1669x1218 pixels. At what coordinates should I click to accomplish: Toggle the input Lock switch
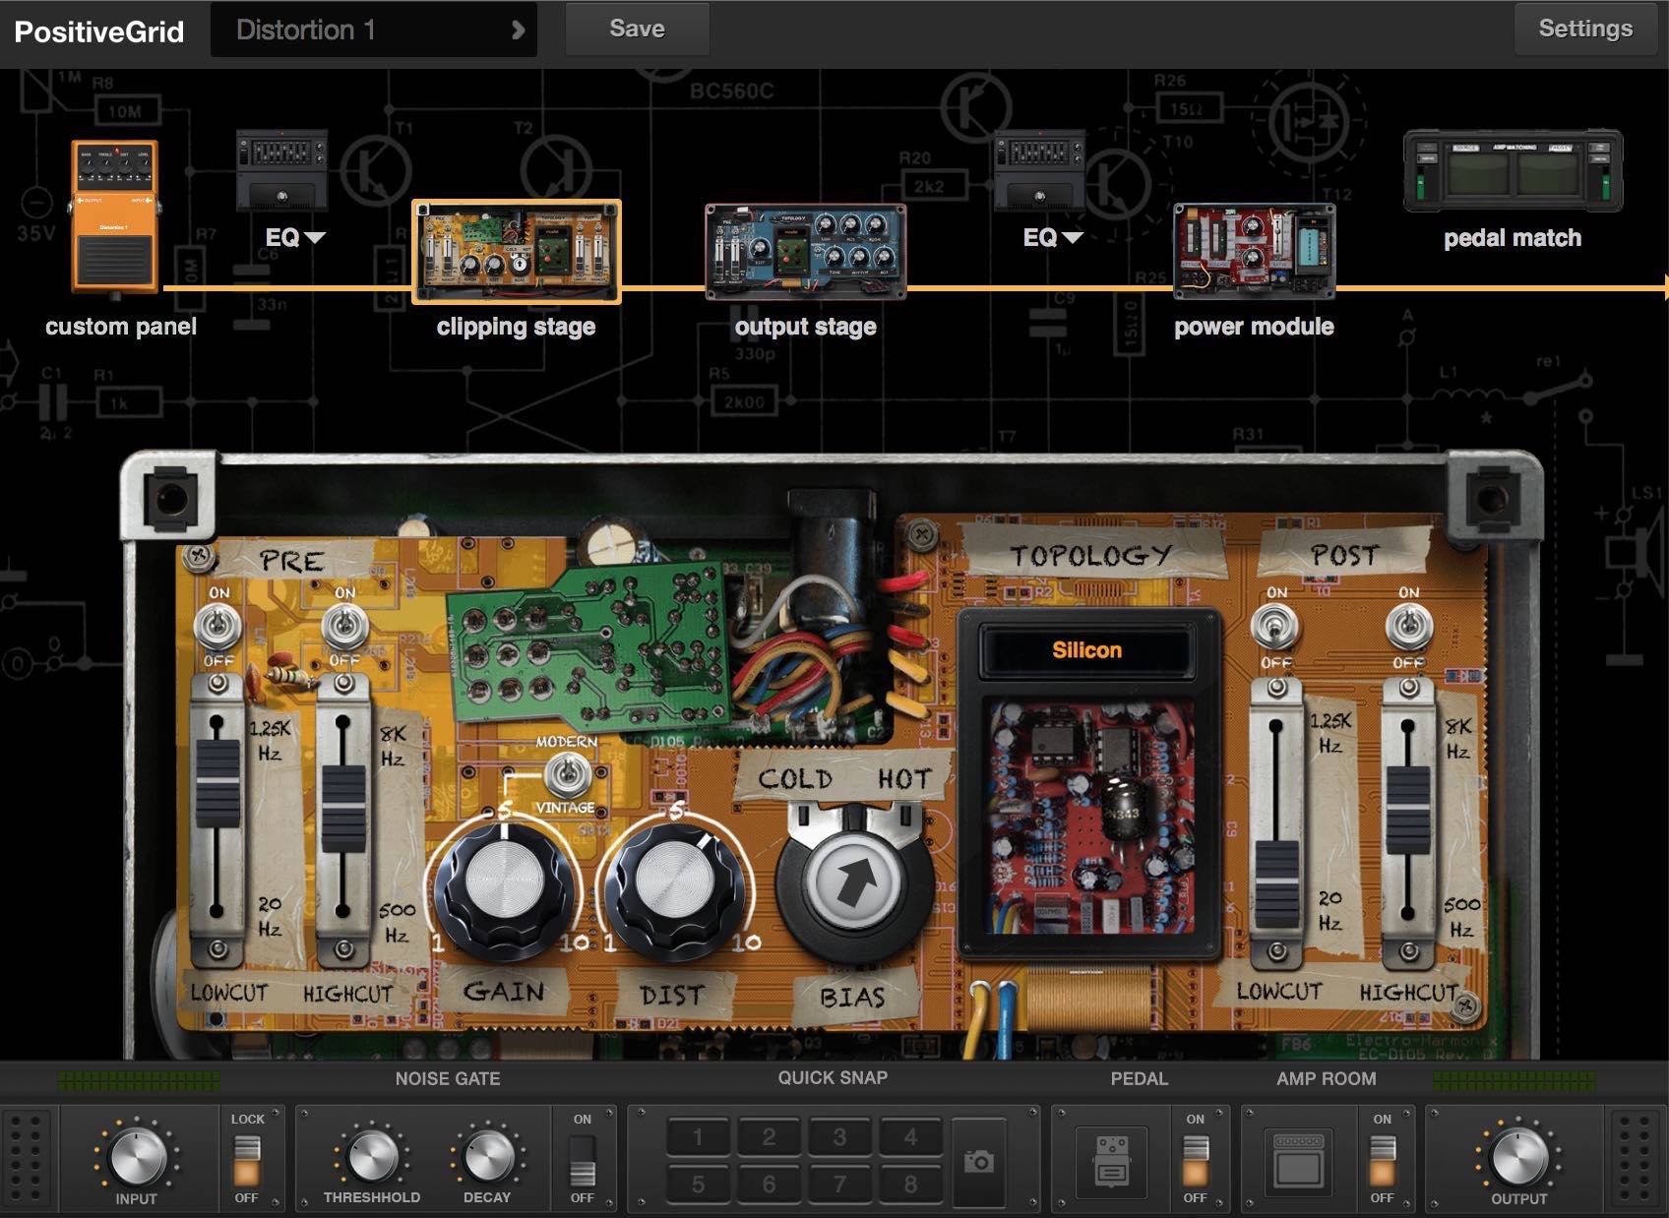[246, 1160]
